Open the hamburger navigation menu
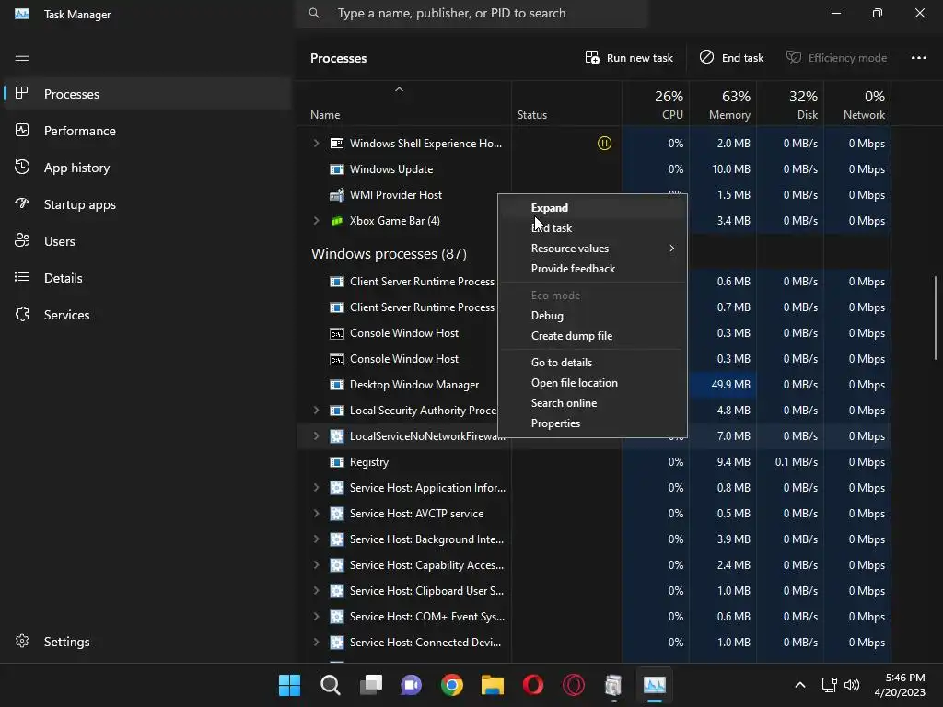Viewport: 943px width, 707px height. pos(22,56)
